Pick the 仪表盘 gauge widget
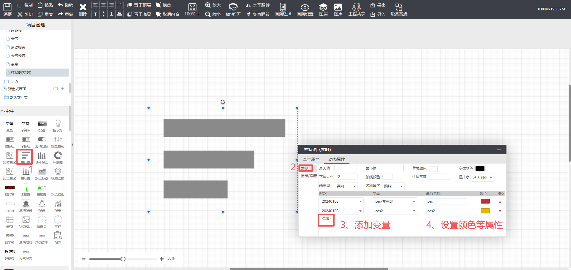571x270 pixels. pos(42,221)
